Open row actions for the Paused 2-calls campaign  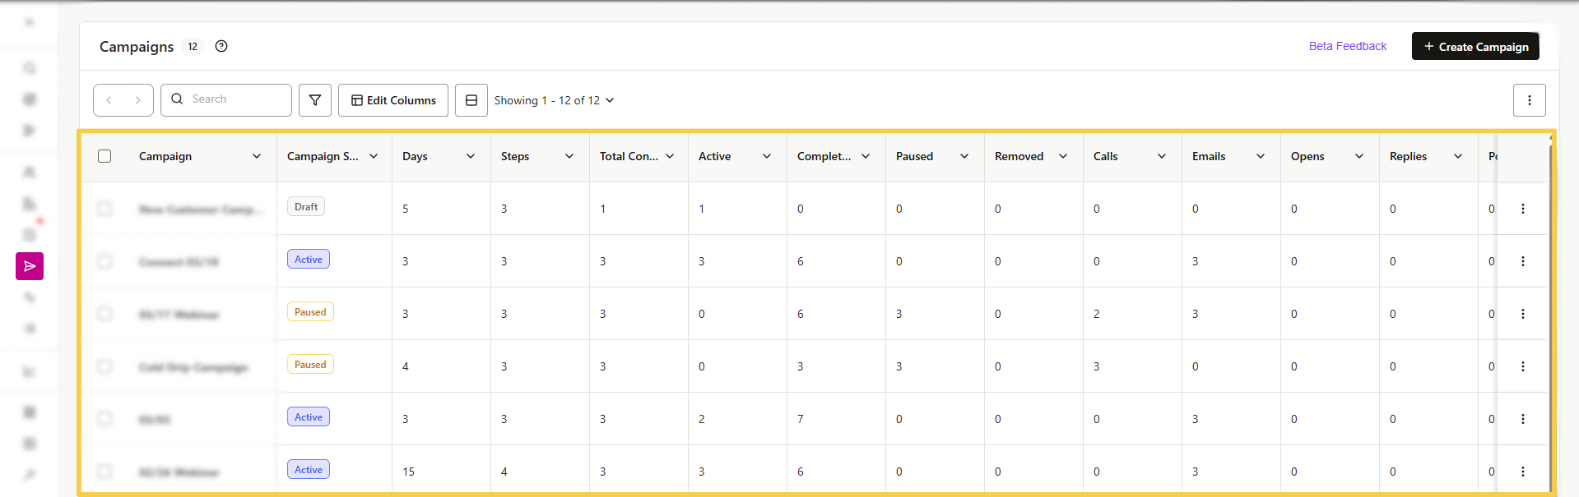point(1523,314)
